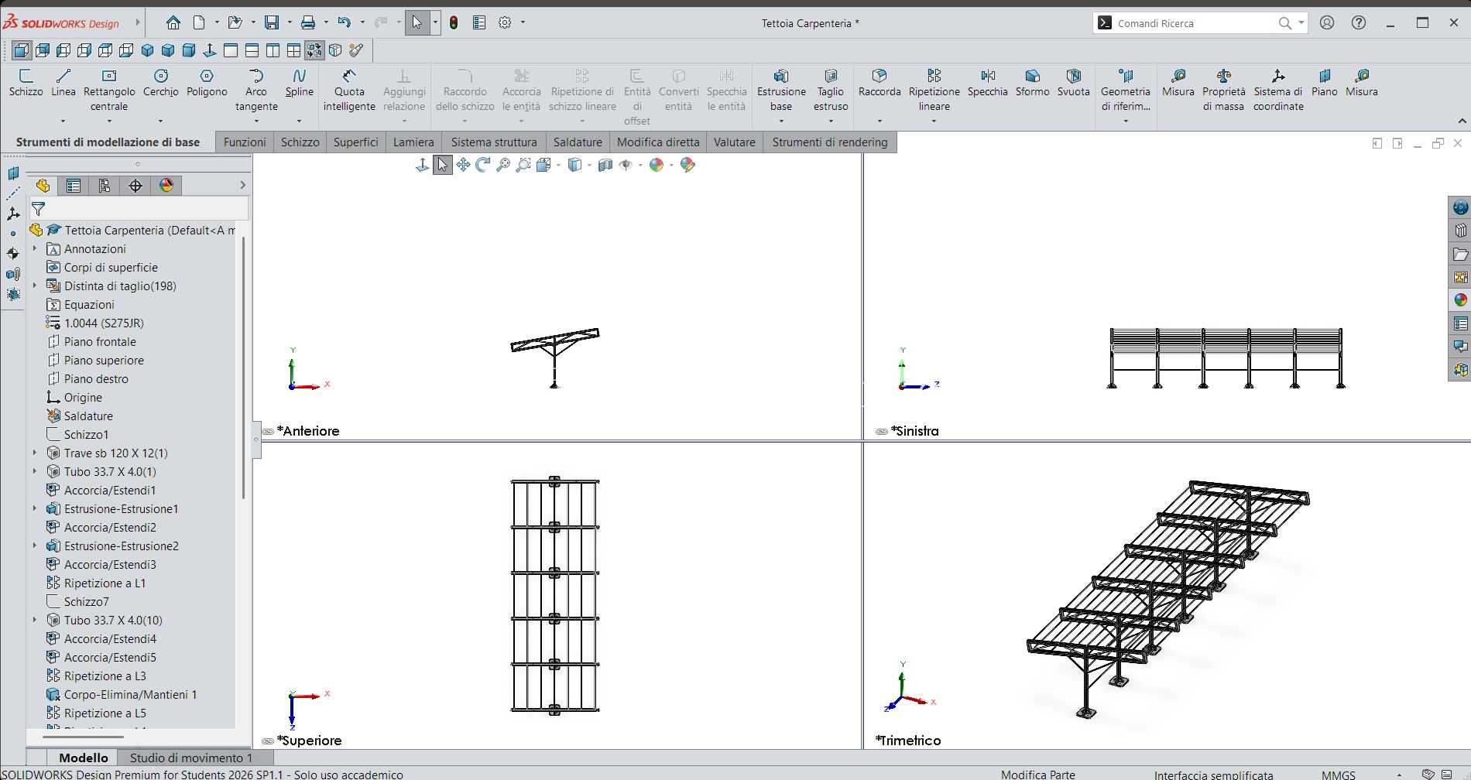Select the Specchia mirror tool

click(988, 83)
